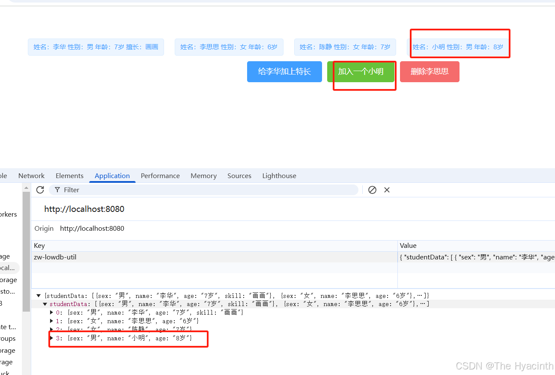Select the Application tab
This screenshot has height=375, width=555.
(112, 176)
